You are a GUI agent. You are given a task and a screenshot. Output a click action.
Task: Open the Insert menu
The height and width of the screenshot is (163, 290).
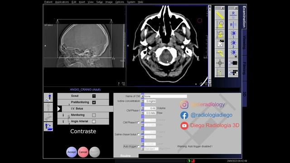point(82,2)
